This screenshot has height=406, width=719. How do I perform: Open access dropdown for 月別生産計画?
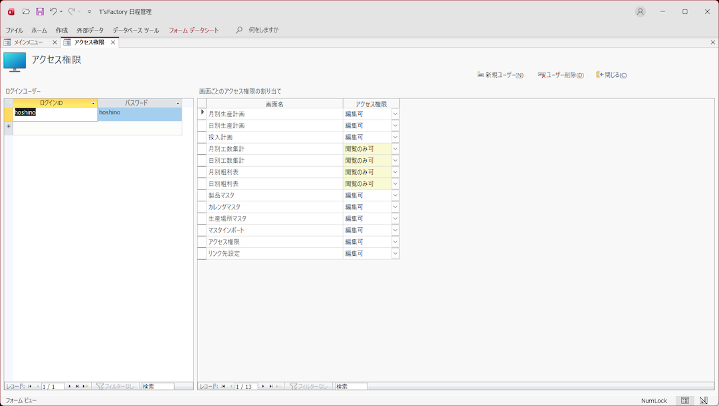coord(395,114)
